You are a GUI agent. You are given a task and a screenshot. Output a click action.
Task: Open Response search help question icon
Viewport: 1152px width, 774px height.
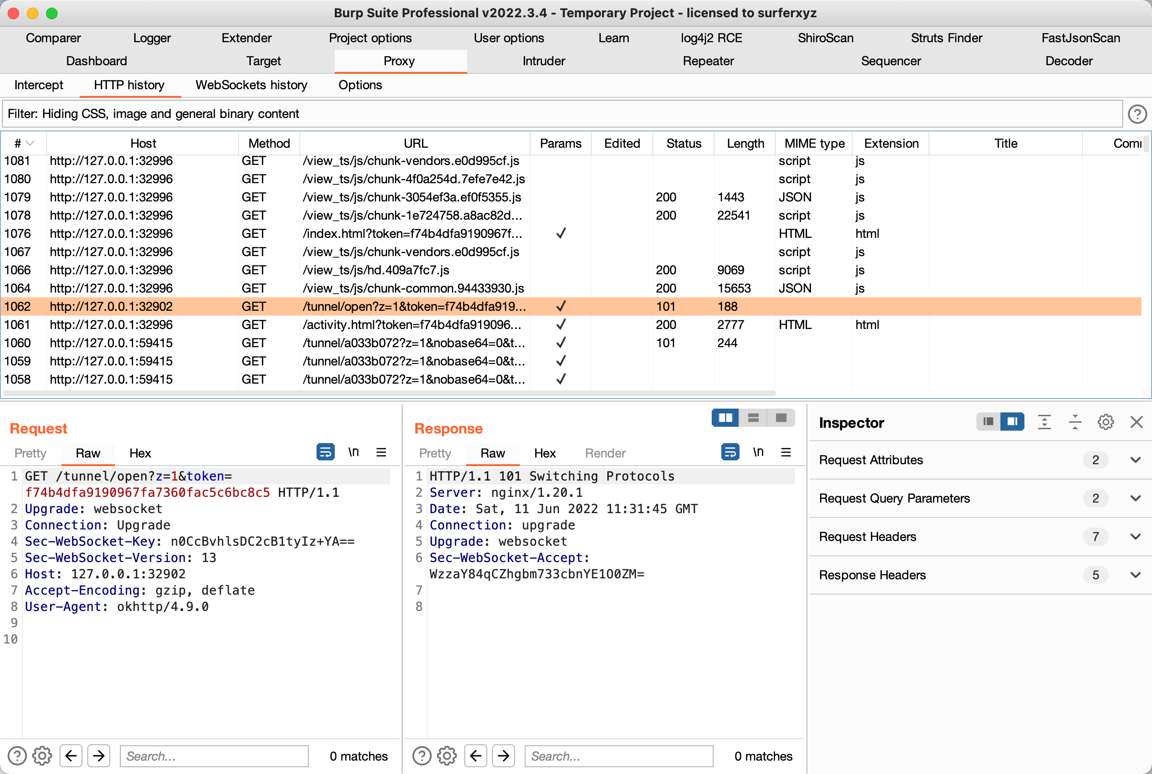422,756
